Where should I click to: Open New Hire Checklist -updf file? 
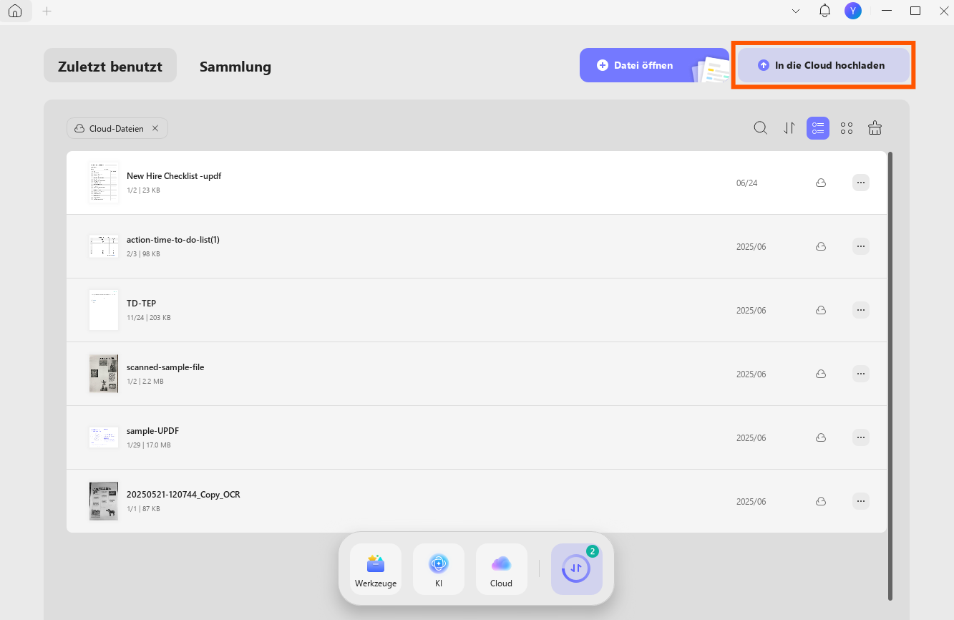pos(477,183)
